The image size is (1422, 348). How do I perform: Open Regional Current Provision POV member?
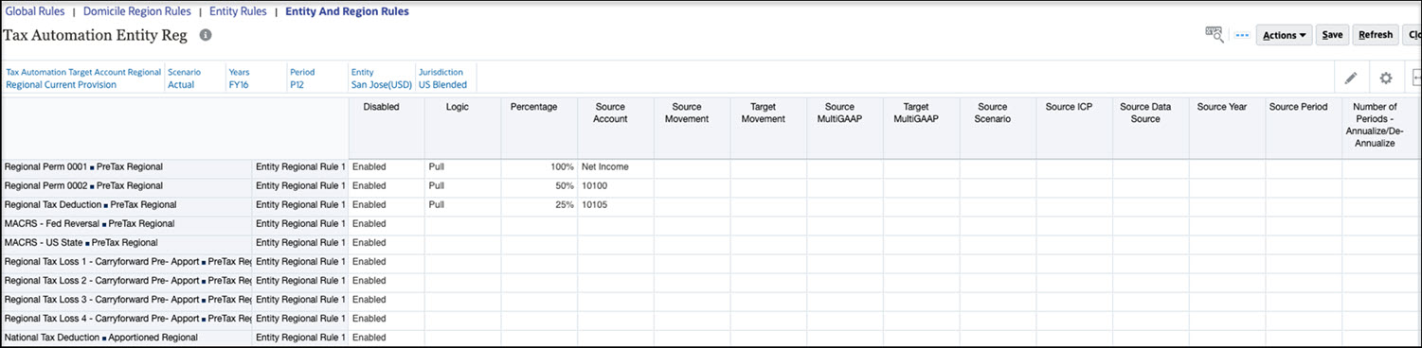point(61,84)
